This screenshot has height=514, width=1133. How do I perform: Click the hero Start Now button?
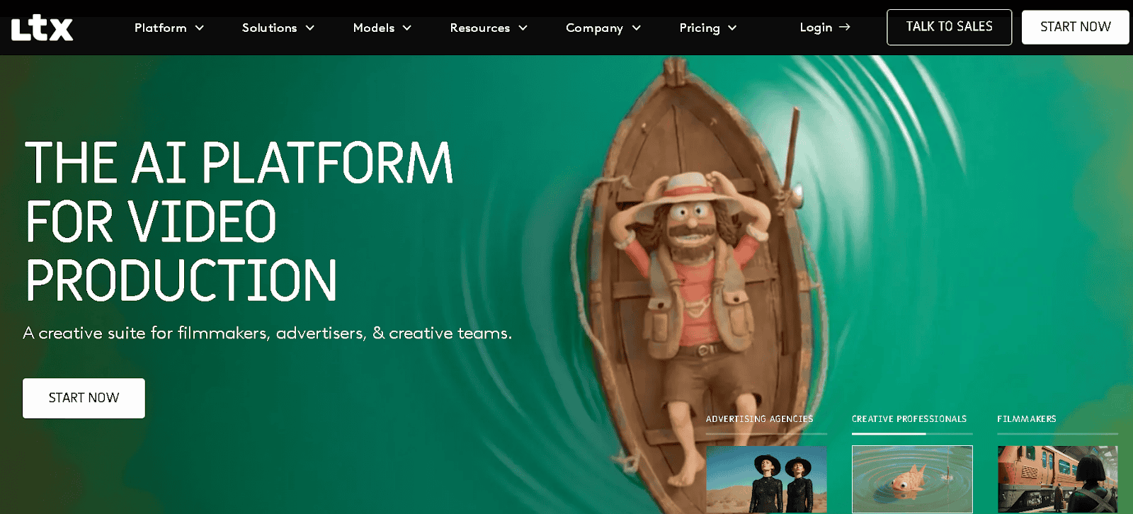coord(84,398)
